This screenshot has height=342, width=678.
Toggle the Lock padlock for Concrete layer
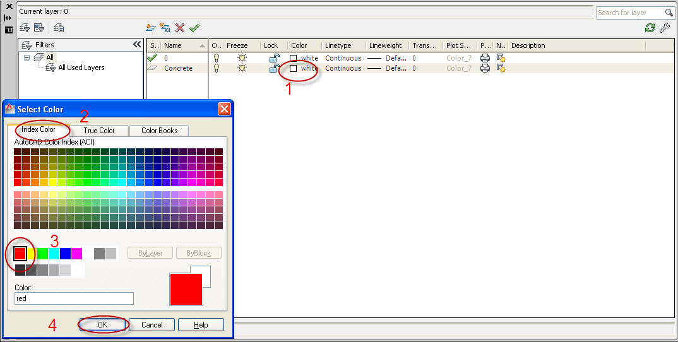pyautogui.click(x=274, y=68)
